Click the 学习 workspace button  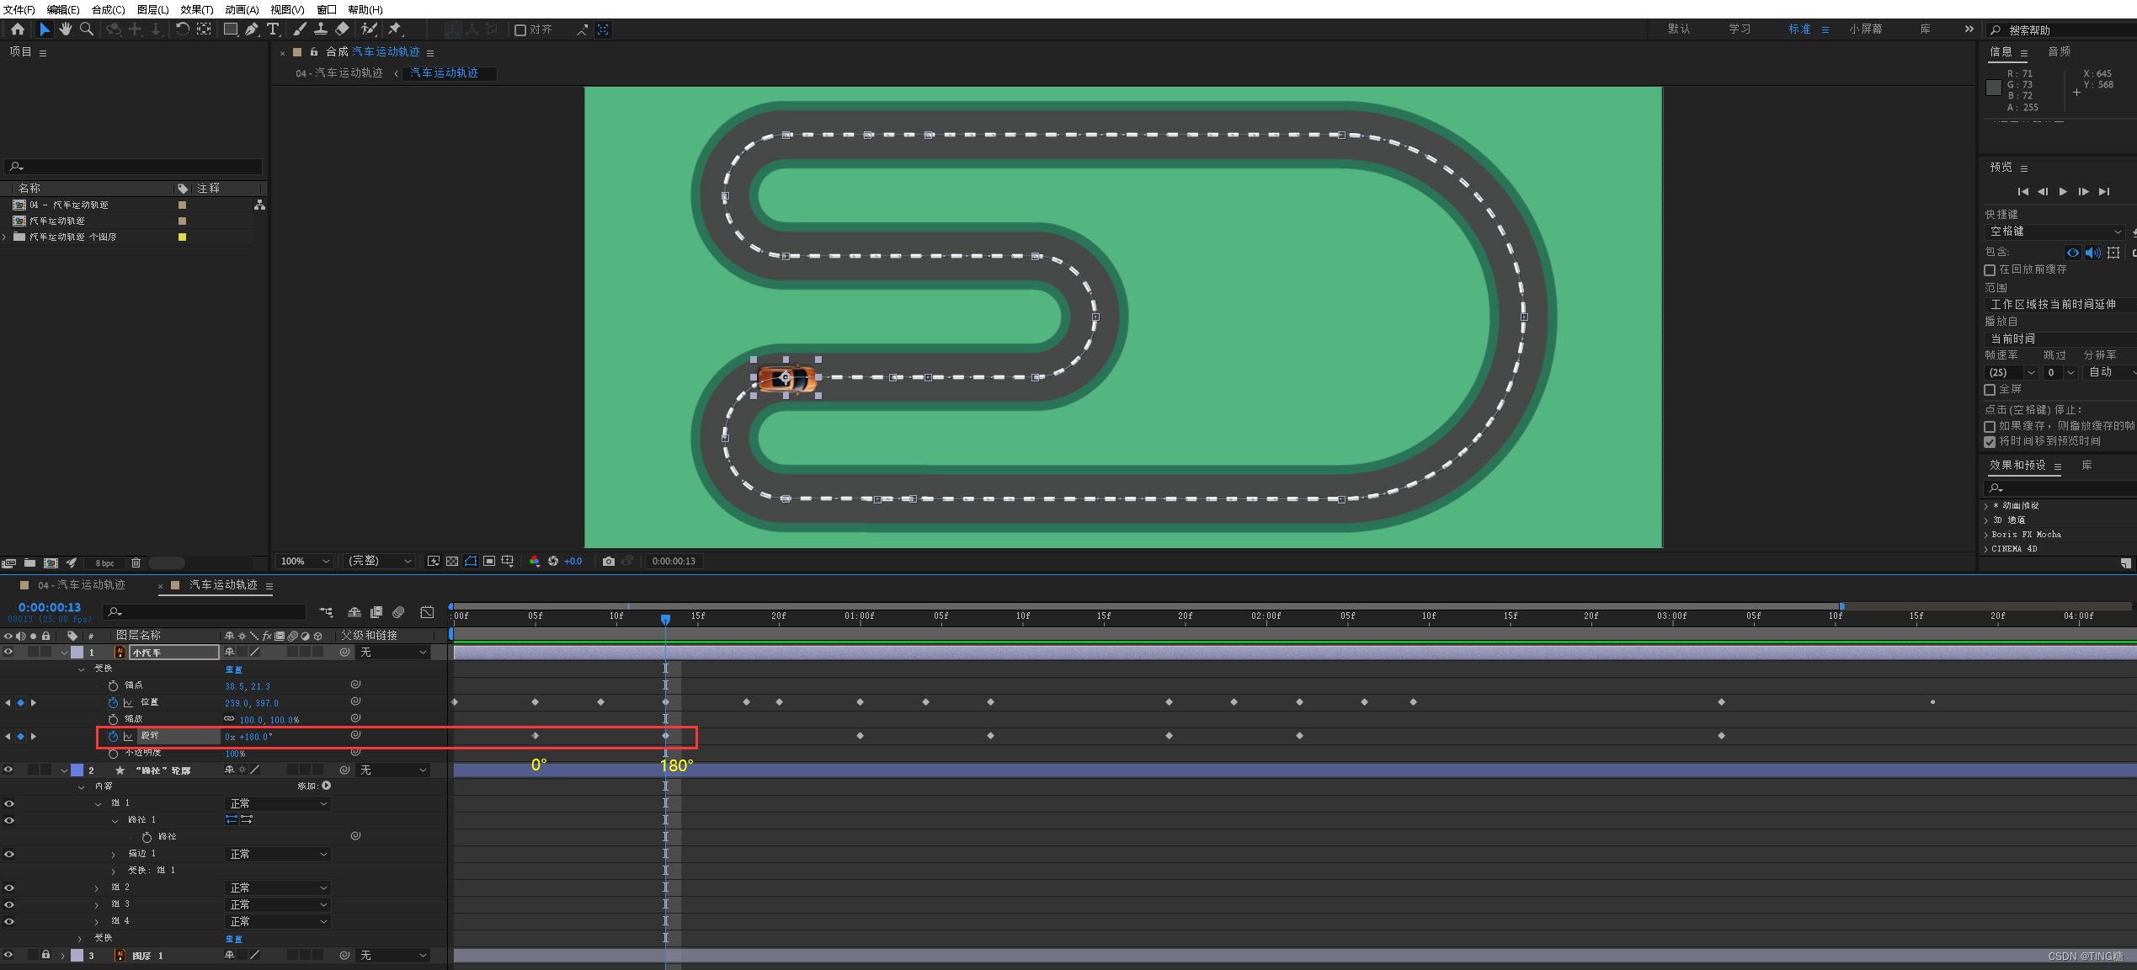click(x=1740, y=29)
